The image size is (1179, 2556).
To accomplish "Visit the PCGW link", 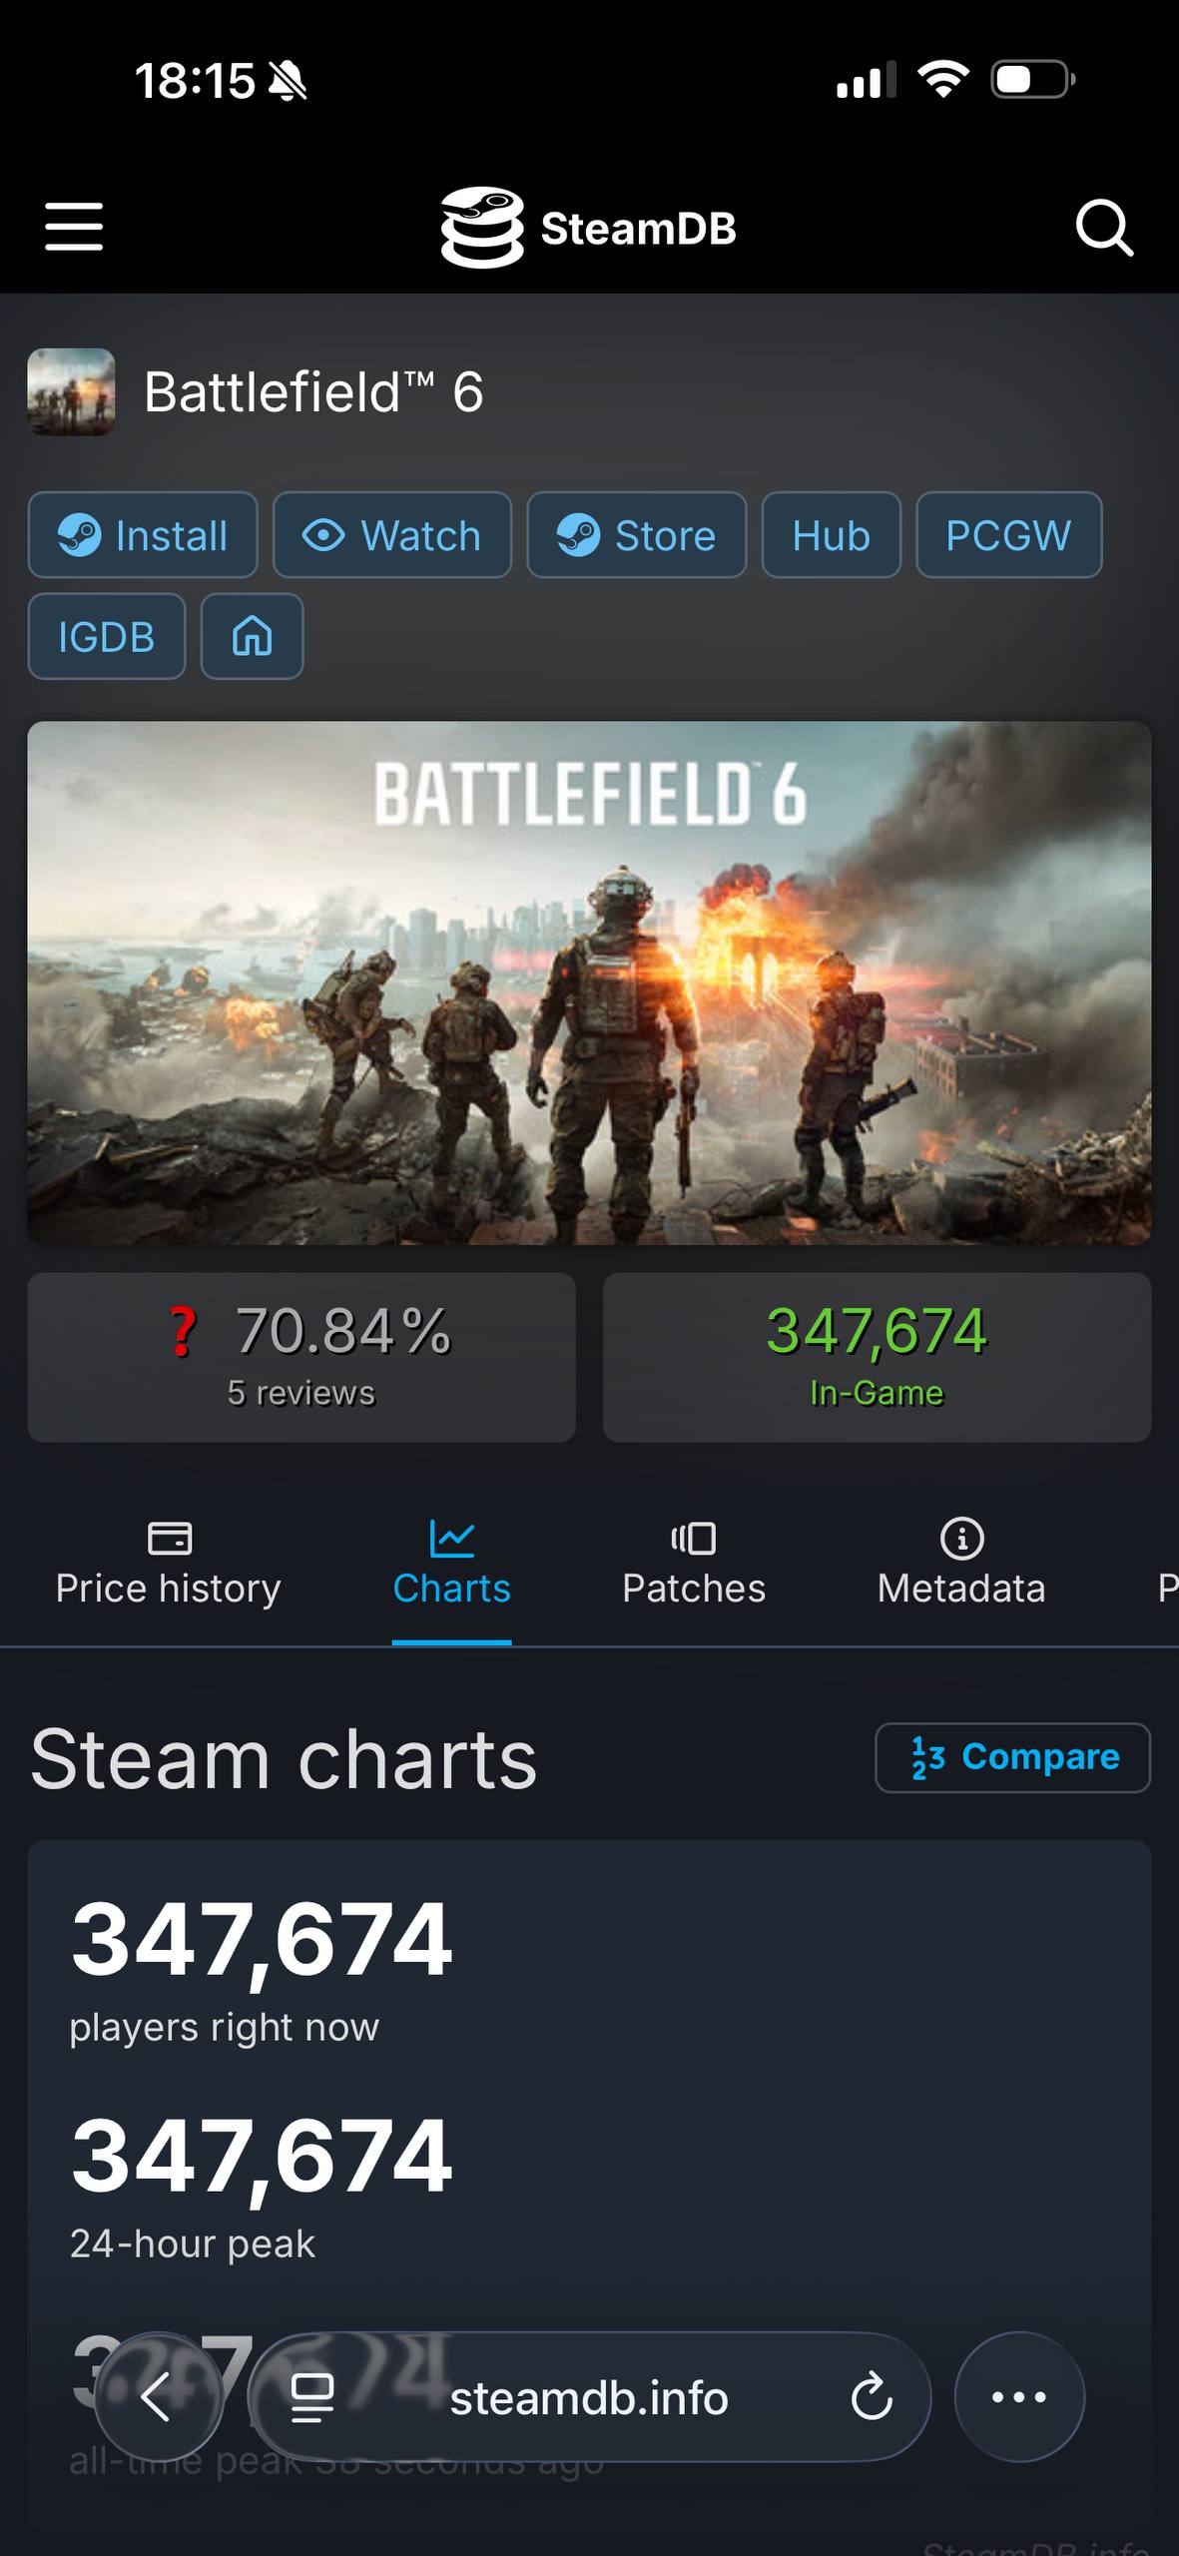I will (x=1008, y=535).
